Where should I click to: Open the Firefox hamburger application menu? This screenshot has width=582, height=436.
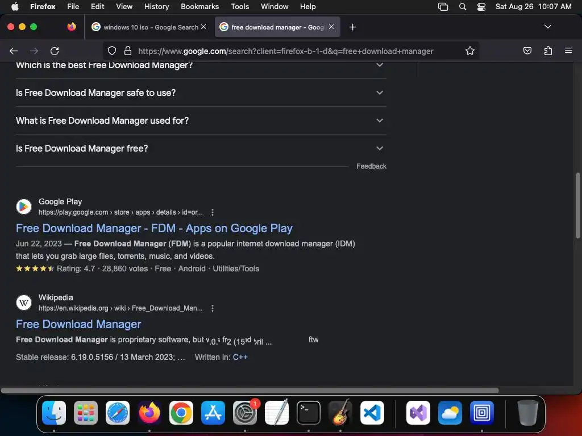click(x=568, y=51)
